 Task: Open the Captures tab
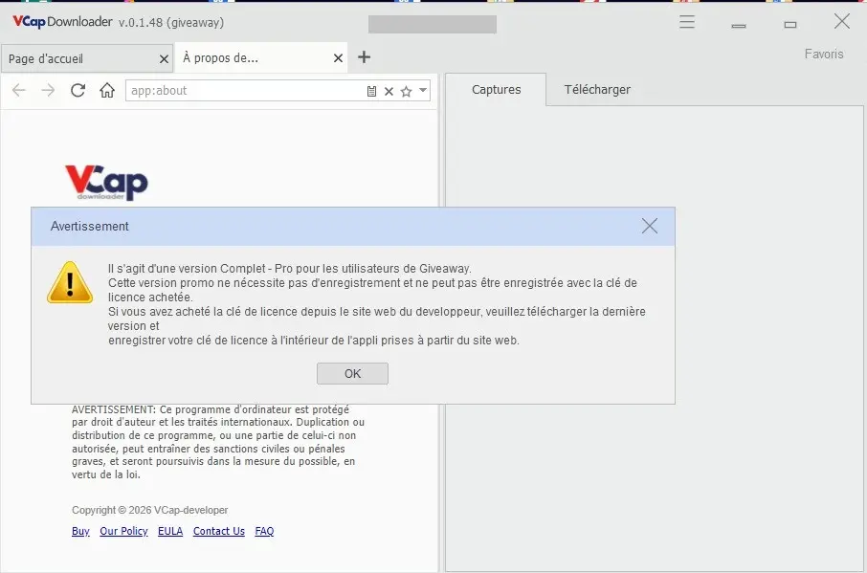pyautogui.click(x=496, y=90)
